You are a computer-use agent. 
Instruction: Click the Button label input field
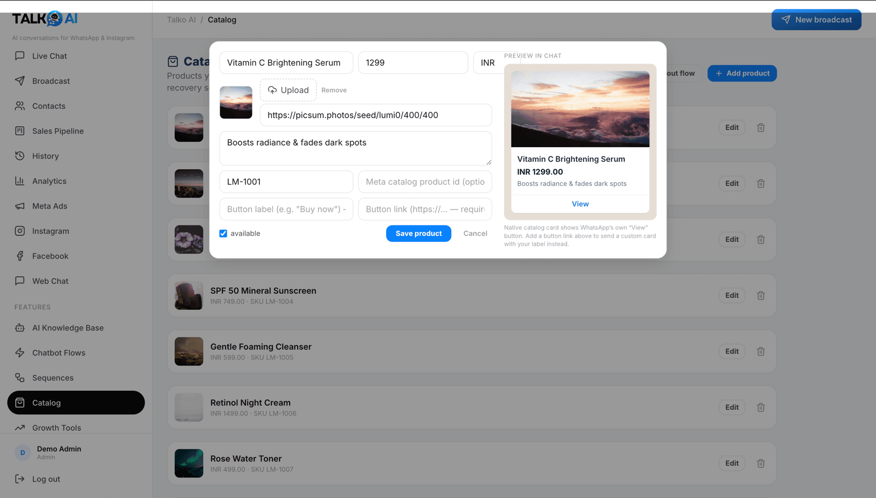[x=286, y=209]
